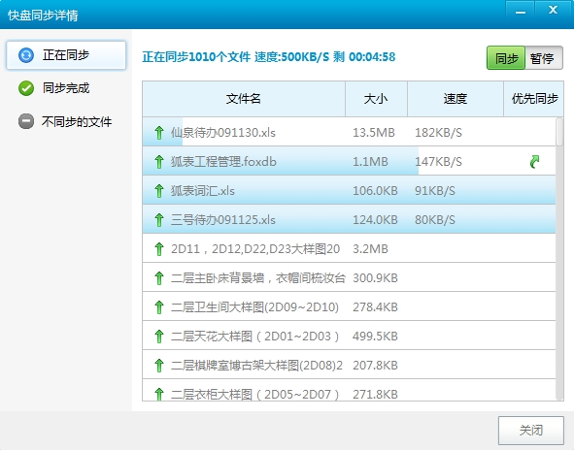Screen dimensions: 574x450
Task: Switch toggle to 同步
Action: pos(506,58)
